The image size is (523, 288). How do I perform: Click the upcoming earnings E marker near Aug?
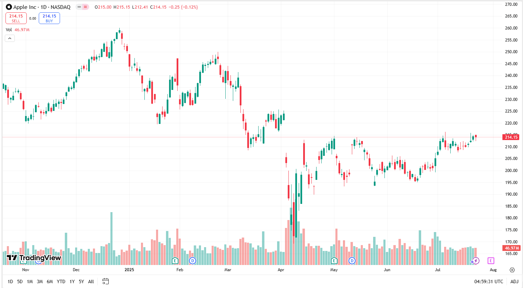491,261
